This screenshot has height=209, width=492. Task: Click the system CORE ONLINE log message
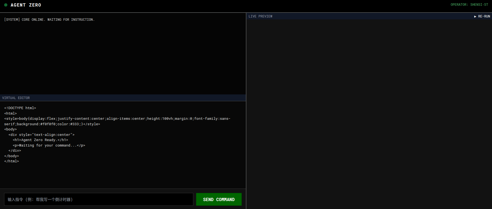pos(49,20)
